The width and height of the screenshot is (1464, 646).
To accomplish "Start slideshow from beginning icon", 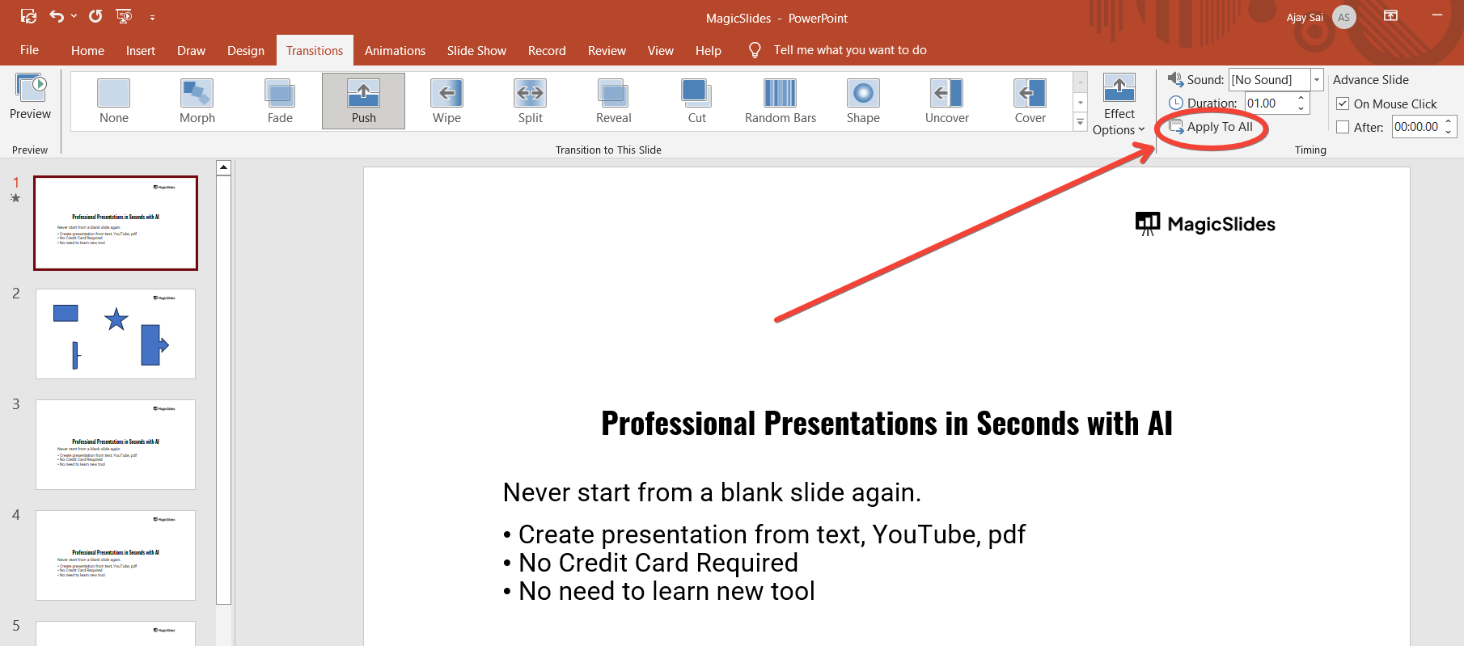I will [124, 16].
